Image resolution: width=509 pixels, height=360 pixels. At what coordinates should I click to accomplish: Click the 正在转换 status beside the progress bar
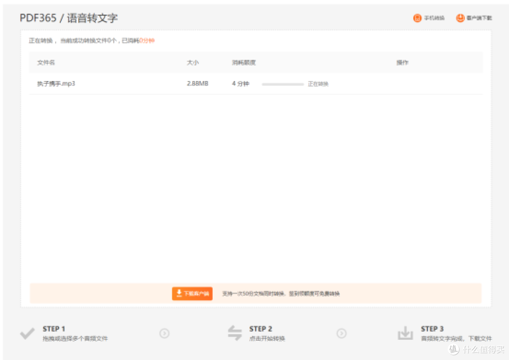[318, 84]
